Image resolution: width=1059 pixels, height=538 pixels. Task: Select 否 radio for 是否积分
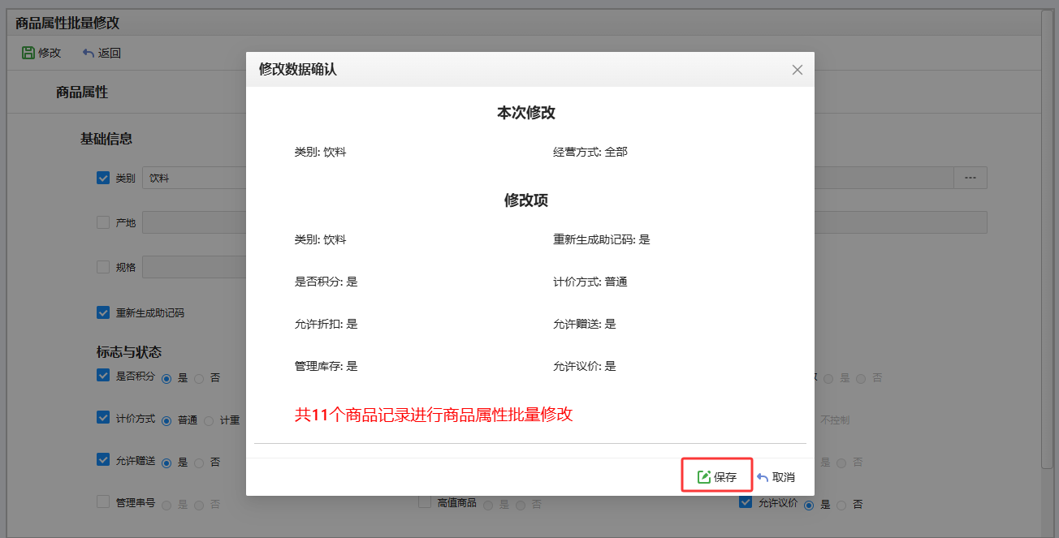pos(199,378)
